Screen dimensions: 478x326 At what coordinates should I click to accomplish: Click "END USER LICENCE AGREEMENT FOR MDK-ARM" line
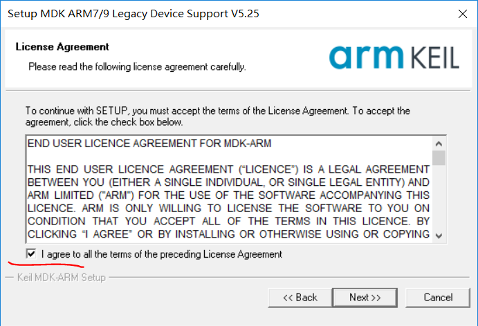(149, 144)
